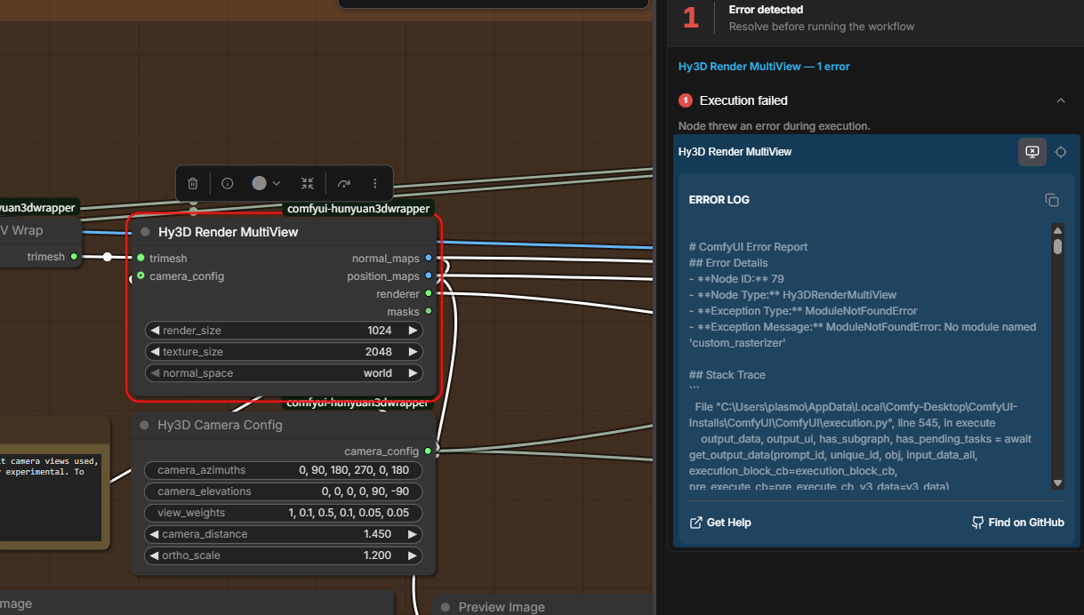Increase render_size with right arrow
This screenshot has height=615, width=1084.
point(413,330)
